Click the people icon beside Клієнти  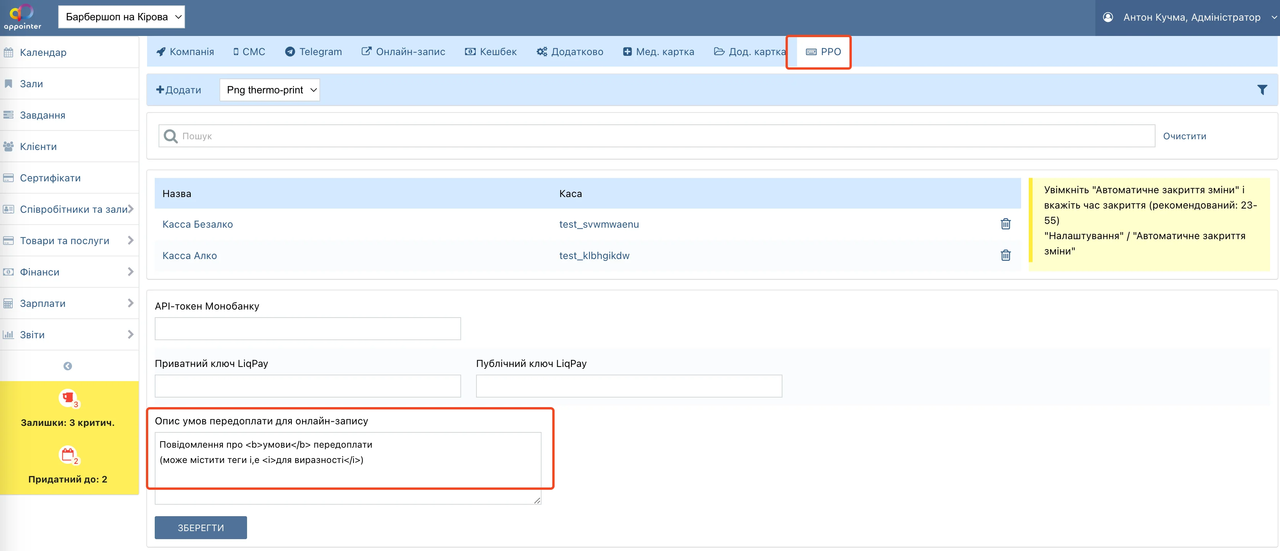[8, 146]
